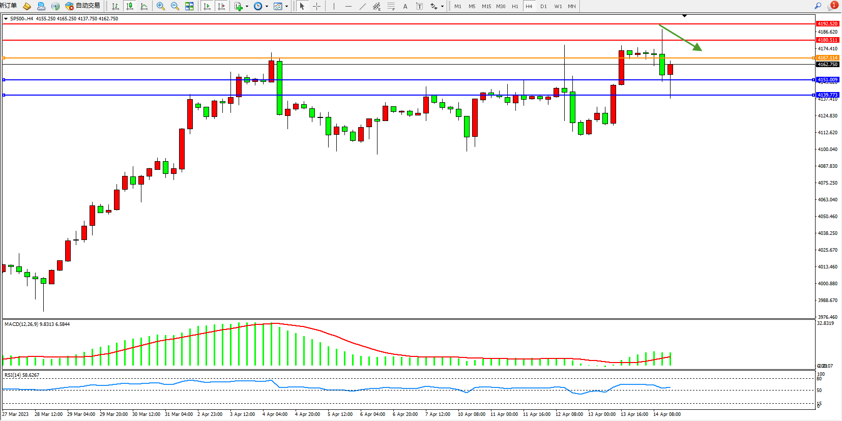
Task: Select the Draw Horizontal Line tool
Action: pos(348,6)
